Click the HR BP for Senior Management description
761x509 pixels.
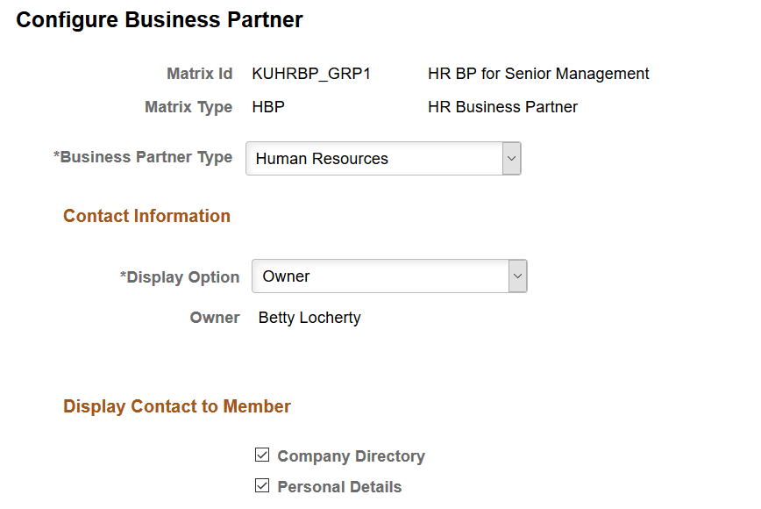coord(537,74)
